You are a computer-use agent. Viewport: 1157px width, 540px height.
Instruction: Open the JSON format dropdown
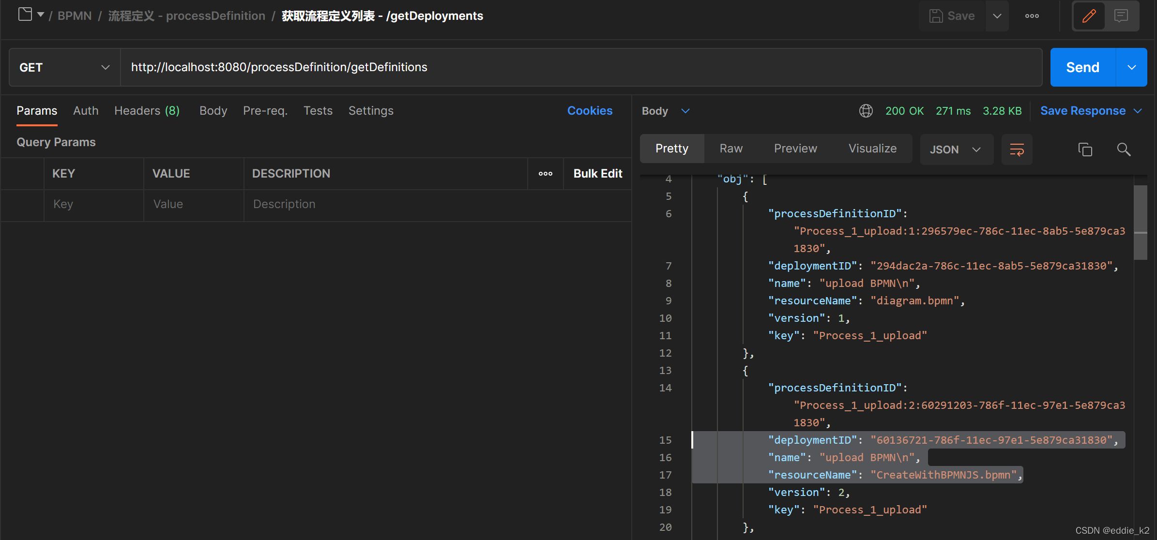(956, 150)
